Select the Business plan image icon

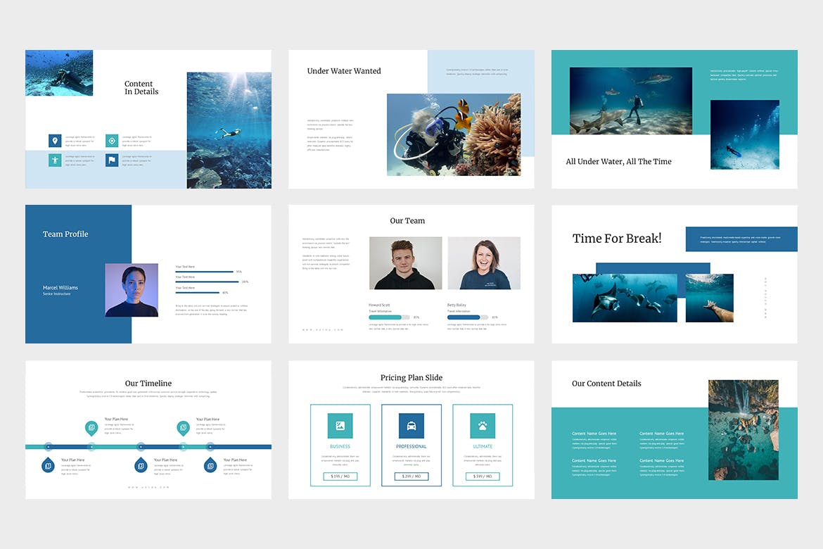click(340, 426)
